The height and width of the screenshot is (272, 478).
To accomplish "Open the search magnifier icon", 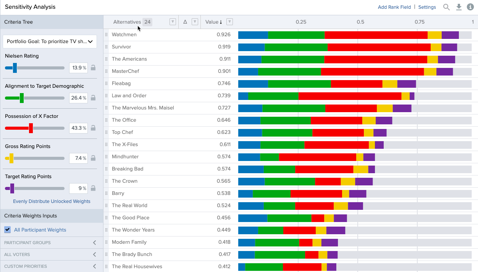I will (x=446, y=7).
